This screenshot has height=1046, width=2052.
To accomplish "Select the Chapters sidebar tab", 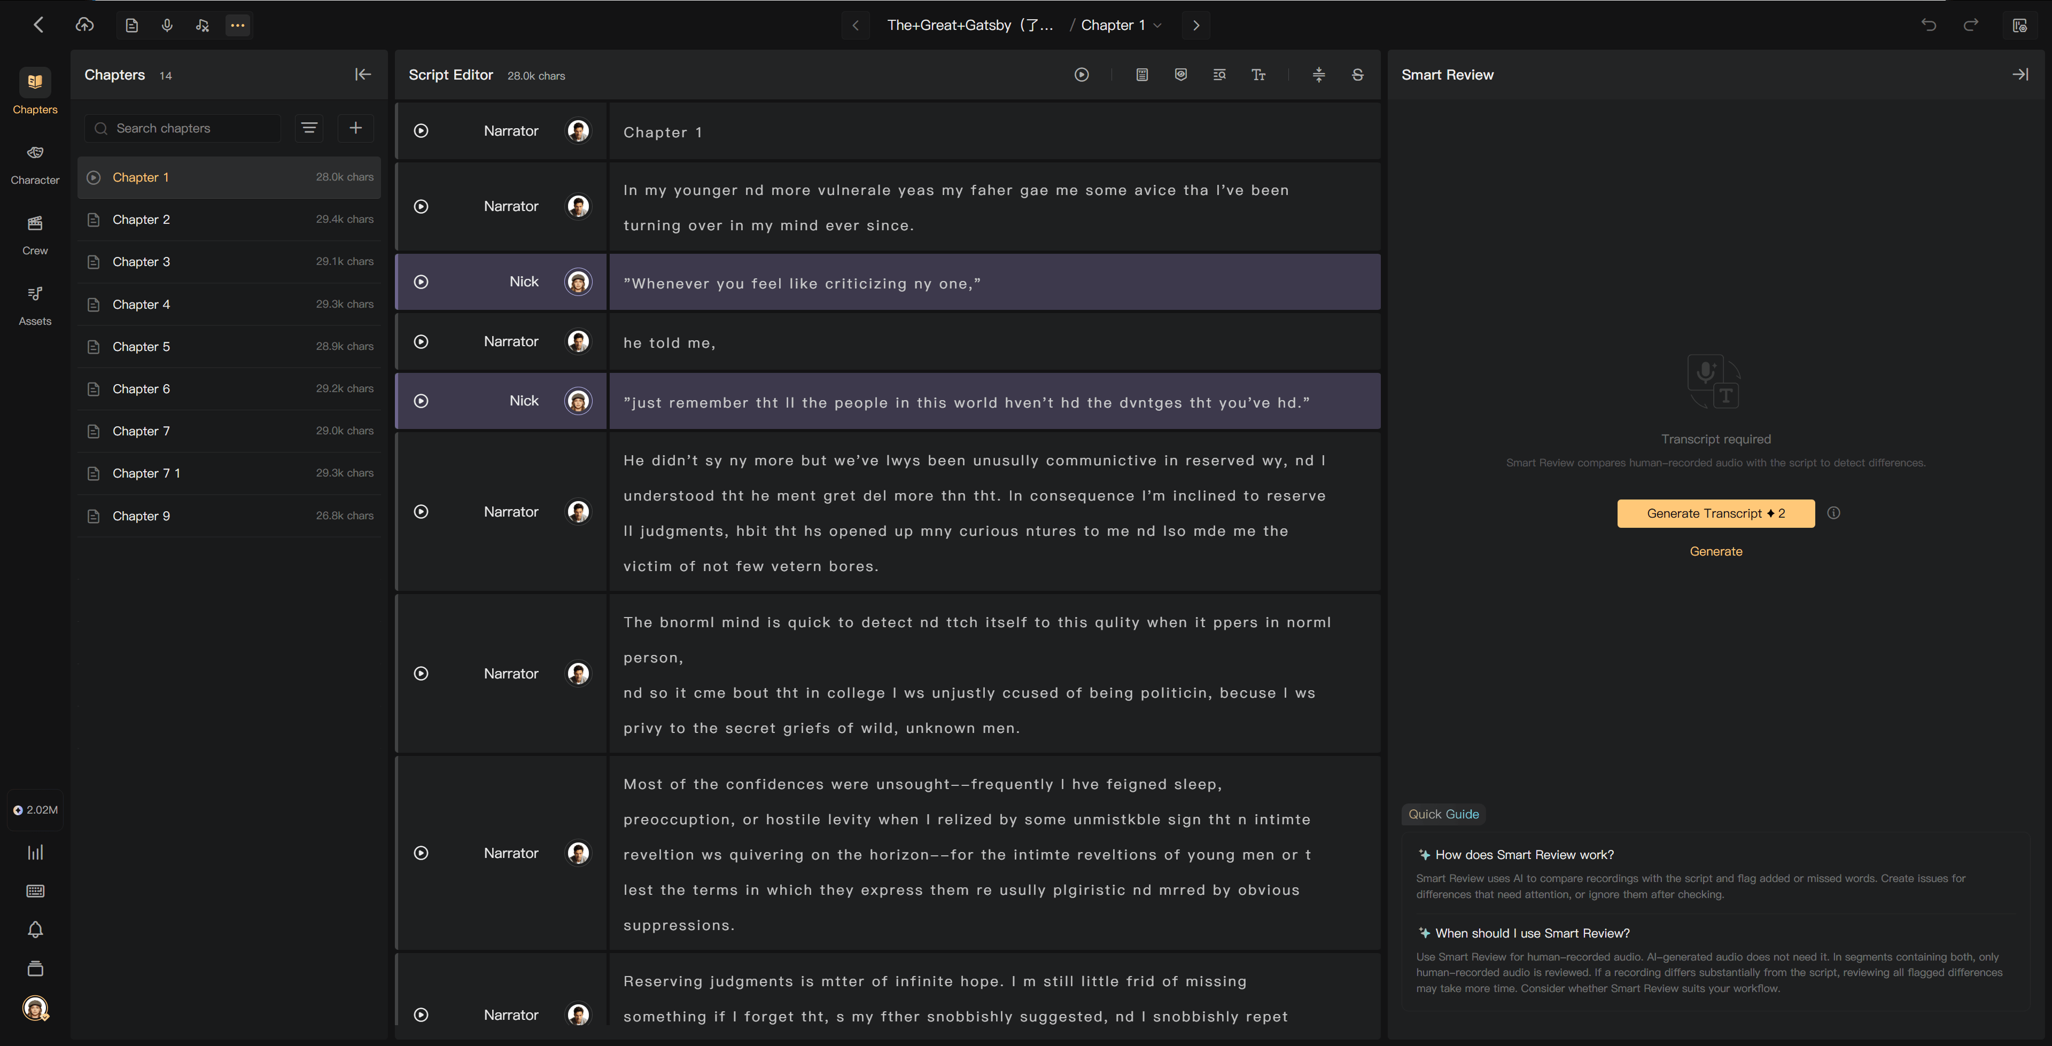I will coord(35,92).
